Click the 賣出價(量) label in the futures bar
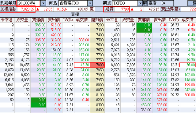 click(x=171, y=9)
